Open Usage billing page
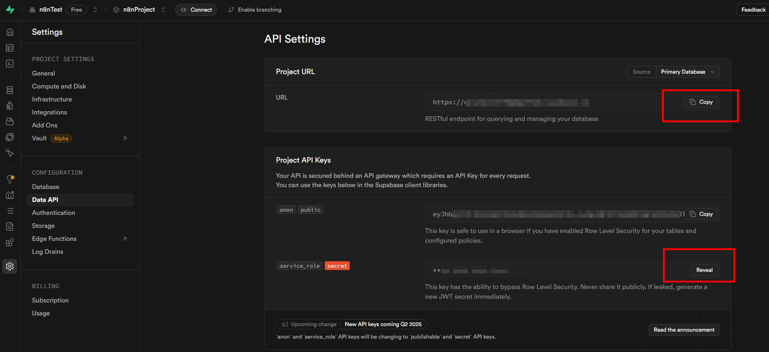769x352 pixels. click(x=41, y=313)
